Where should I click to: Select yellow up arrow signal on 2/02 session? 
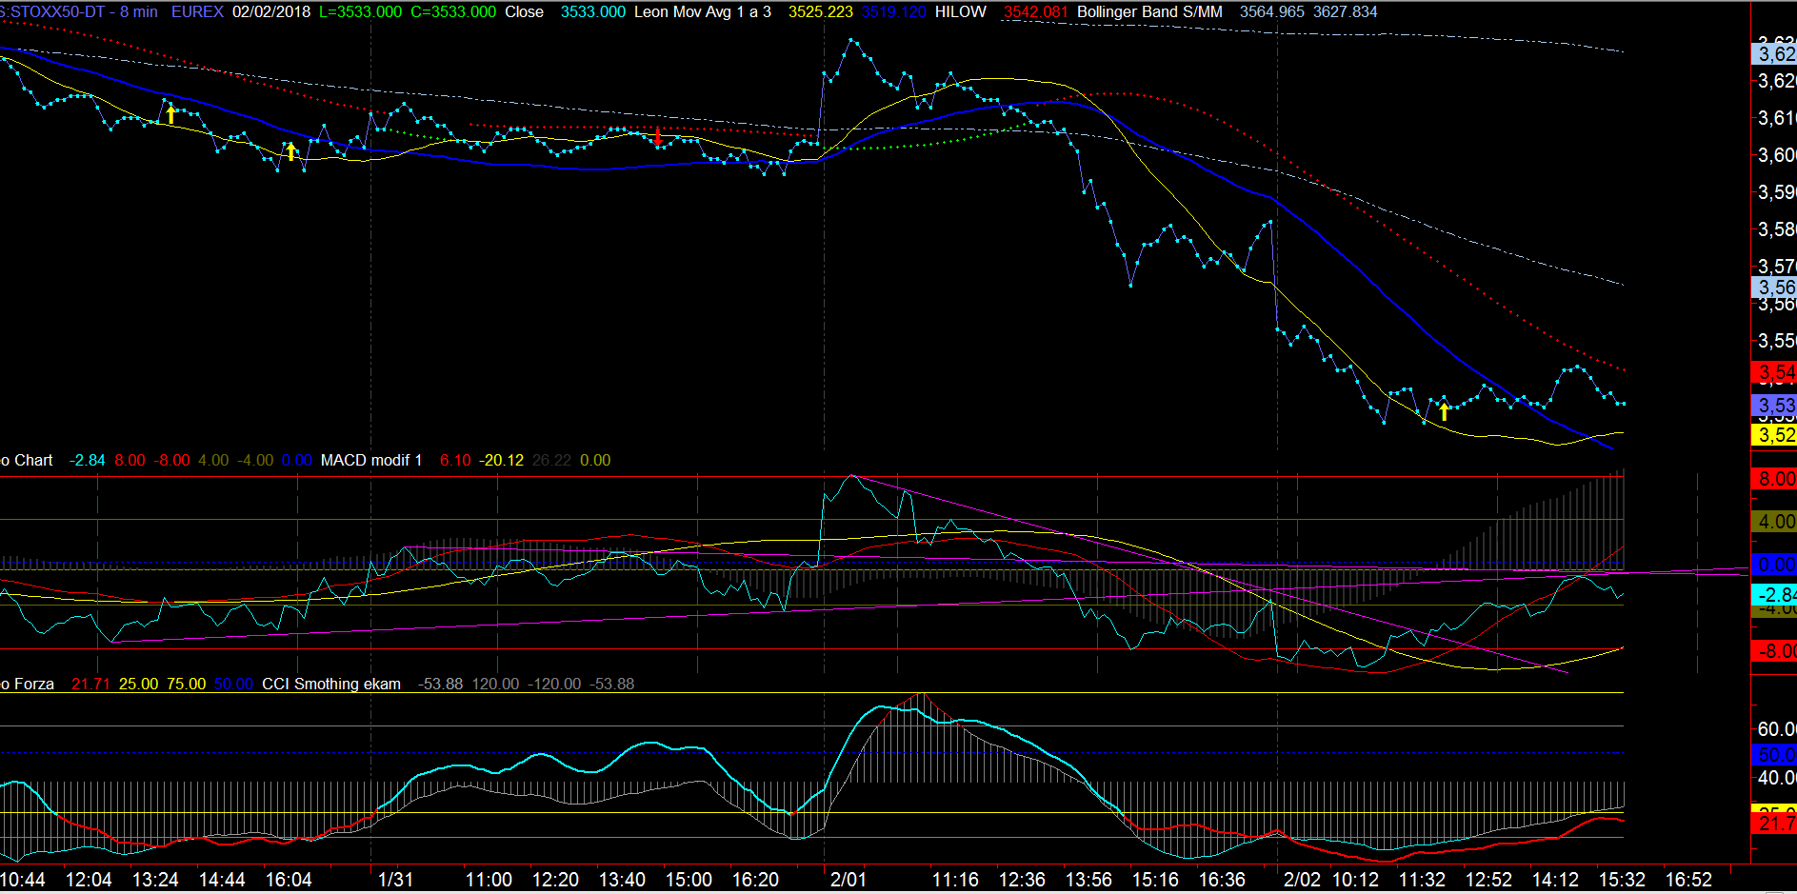coord(1444,410)
